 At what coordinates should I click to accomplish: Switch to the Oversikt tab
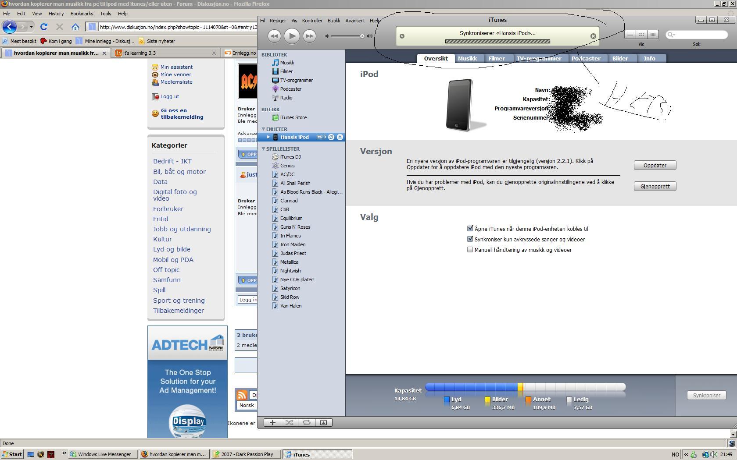point(436,58)
